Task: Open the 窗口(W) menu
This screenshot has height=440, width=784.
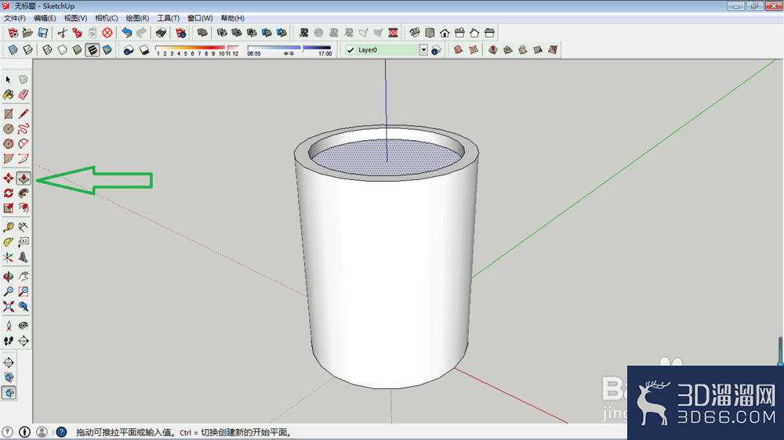Action: click(x=200, y=18)
